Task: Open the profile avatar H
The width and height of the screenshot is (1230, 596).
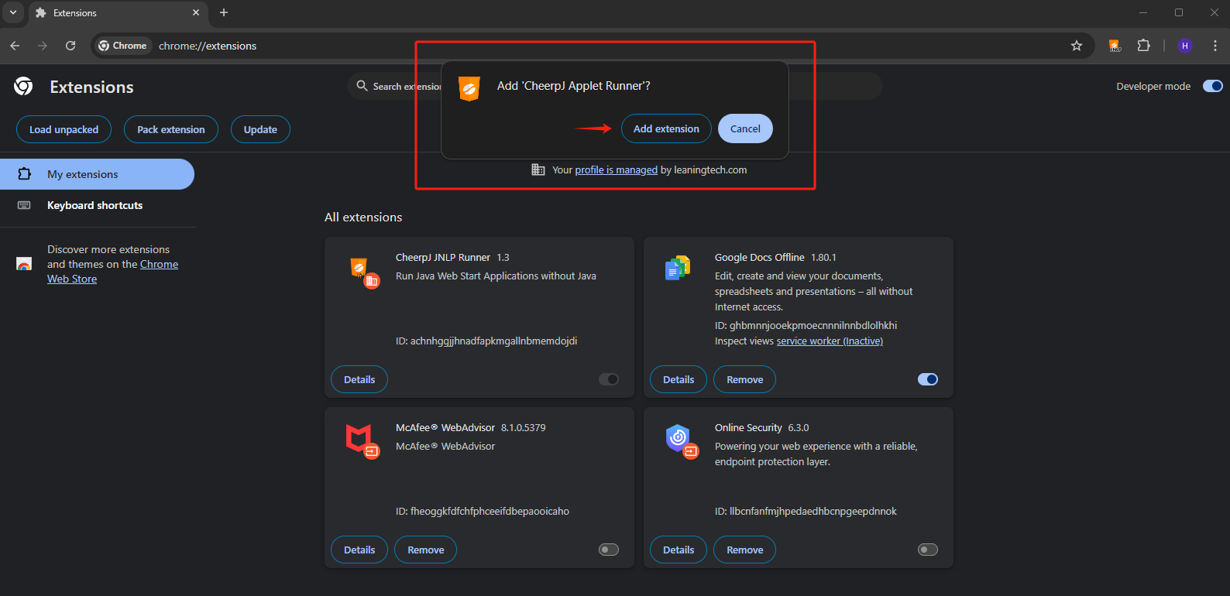Action: point(1184,46)
